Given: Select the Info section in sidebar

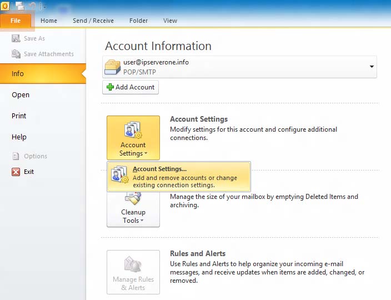Looking at the screenshot, I should pyautogui.click(x=43, y=73).
